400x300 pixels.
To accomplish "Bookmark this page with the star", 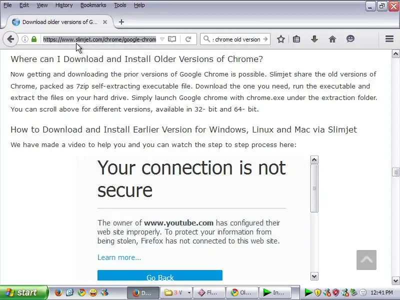I will (281, 39).
